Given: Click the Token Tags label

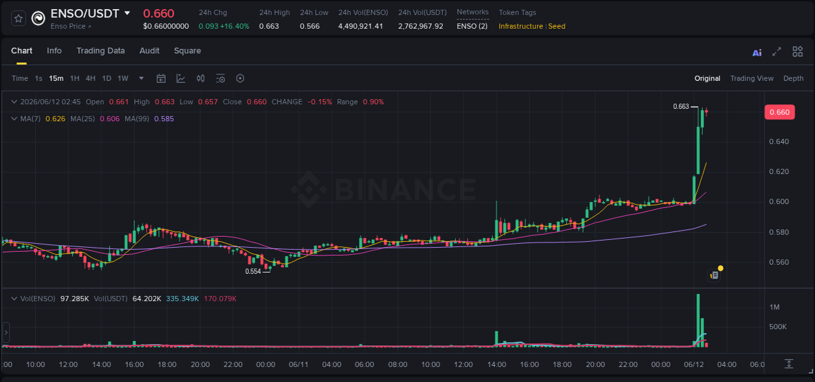Looking at the screenshot, I should [518, 12].
